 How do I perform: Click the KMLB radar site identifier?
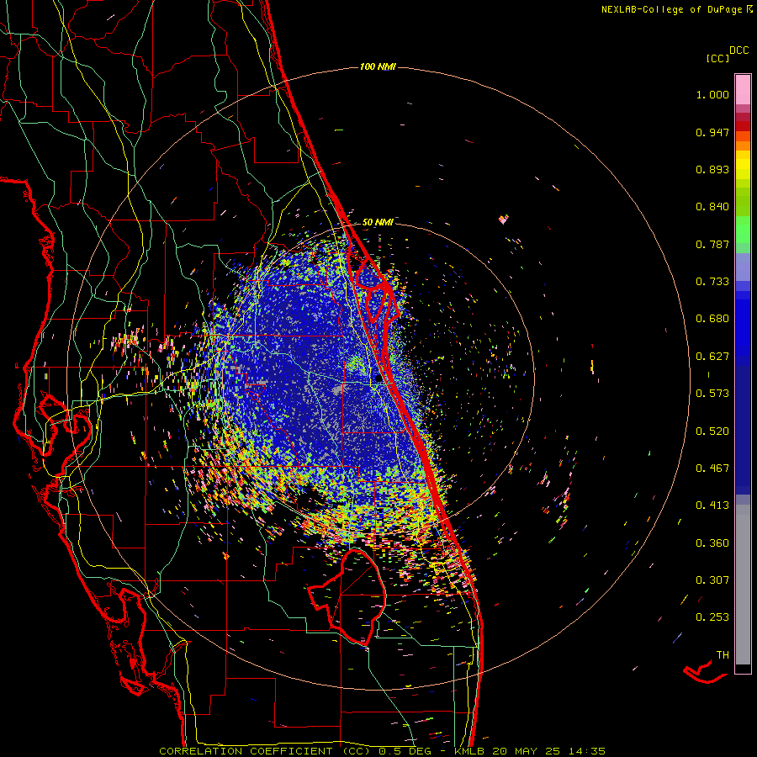(471, 751)
